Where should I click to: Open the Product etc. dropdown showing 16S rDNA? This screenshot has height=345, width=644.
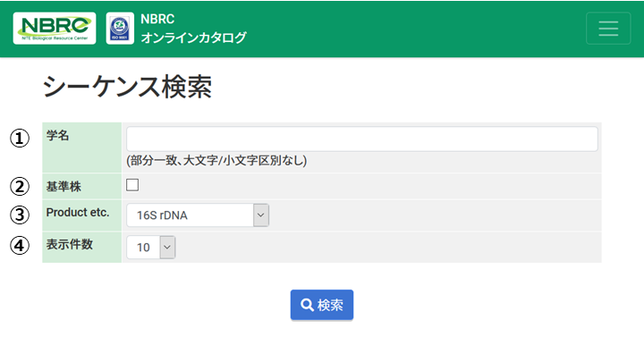point(198,215)
